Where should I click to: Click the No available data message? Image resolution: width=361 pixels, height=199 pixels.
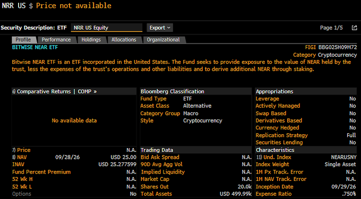[x=74, y=120]
